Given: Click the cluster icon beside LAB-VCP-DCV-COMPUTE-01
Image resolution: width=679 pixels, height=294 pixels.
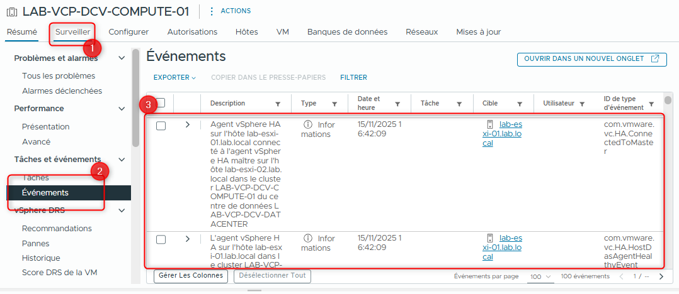Looking at the screenshot, I should pos(12,12).
